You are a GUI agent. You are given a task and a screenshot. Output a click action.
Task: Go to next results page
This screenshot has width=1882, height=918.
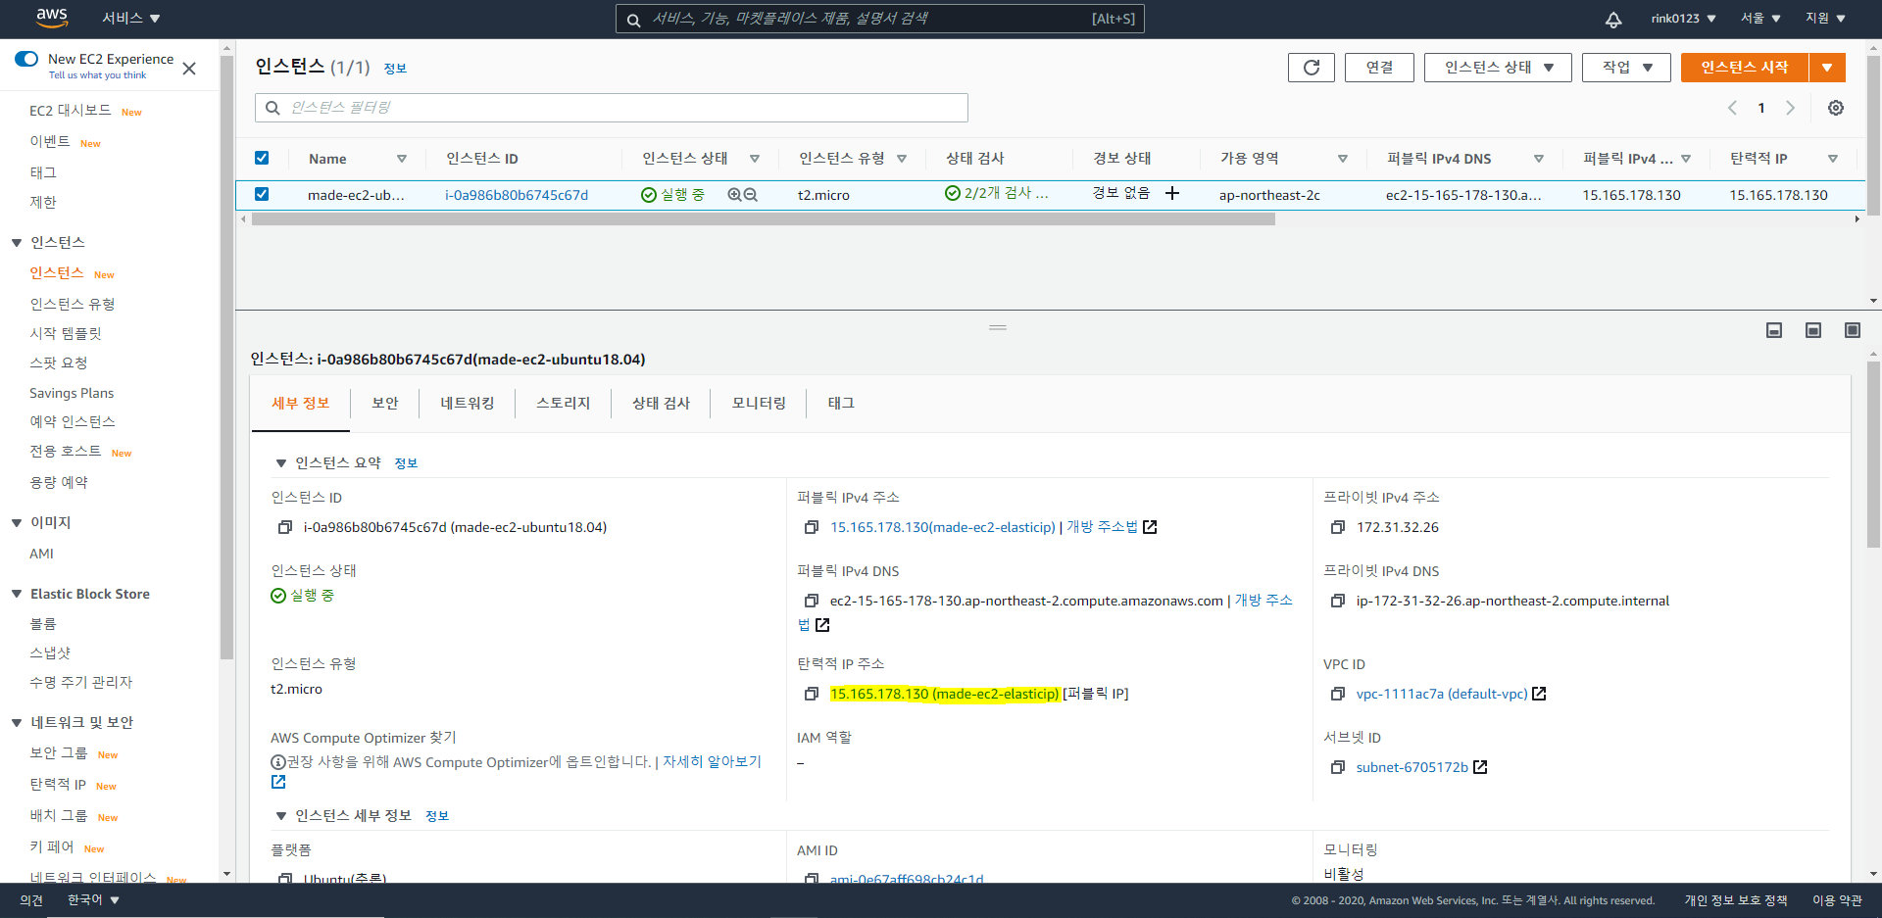pos(1790,108)
